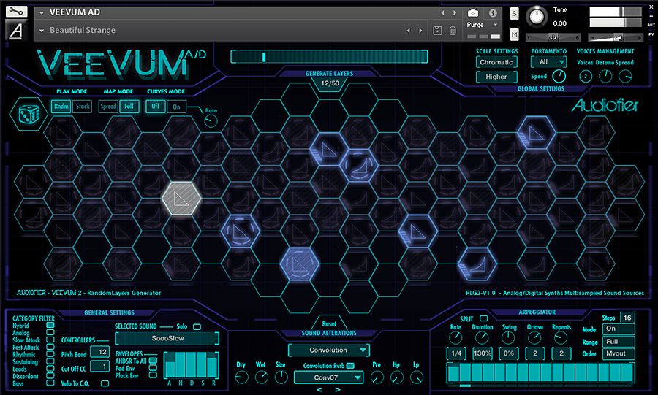The image size is (658, 395).
Task: Expand the Beautiful Strange preset menu
Action: (x=42, y=31)
